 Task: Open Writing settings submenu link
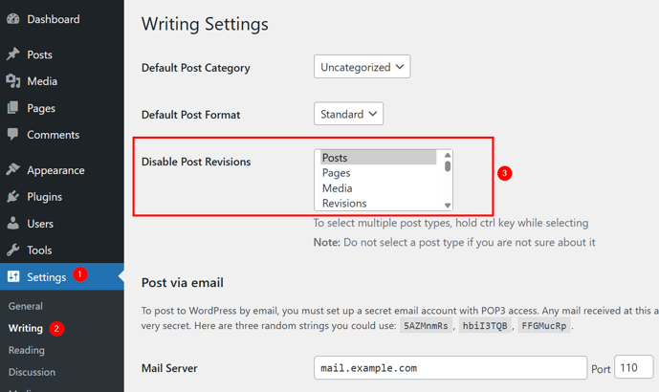[x=26, y=328]
